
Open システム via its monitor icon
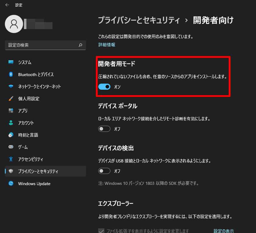11,62
